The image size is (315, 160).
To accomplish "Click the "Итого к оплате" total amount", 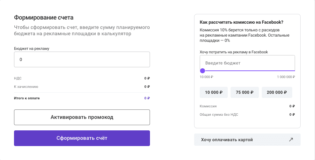I will [x=147, y=98].
